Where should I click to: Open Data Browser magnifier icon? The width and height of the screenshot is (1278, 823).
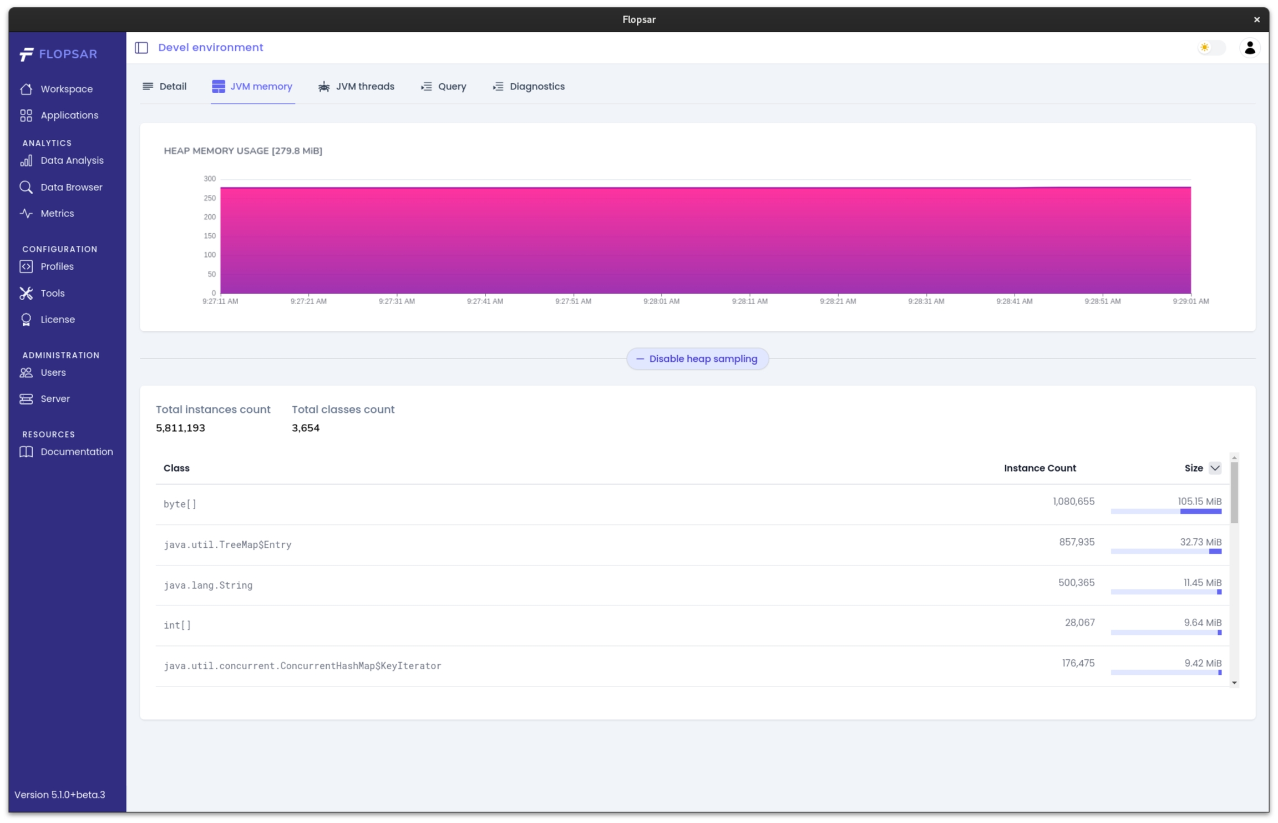tap(26, 187)
